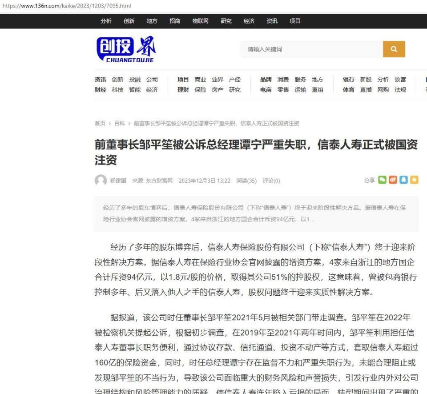The image size is (427, 394).
Task: Add article to favorites with the star icon
Action: pyautogui.click(x=415, y=180)
